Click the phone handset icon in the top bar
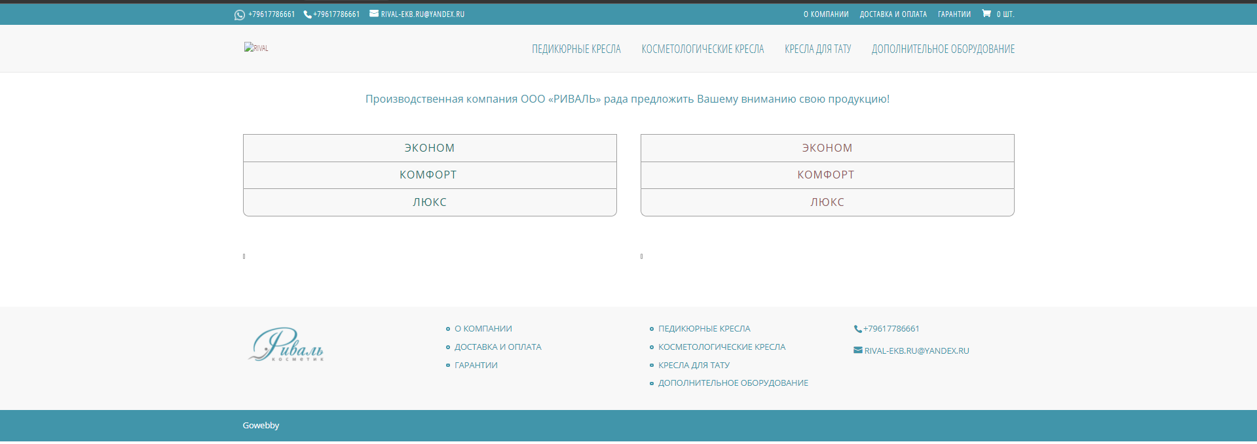The width and height of the screenshot is (1257, 444). pos(307,14)
